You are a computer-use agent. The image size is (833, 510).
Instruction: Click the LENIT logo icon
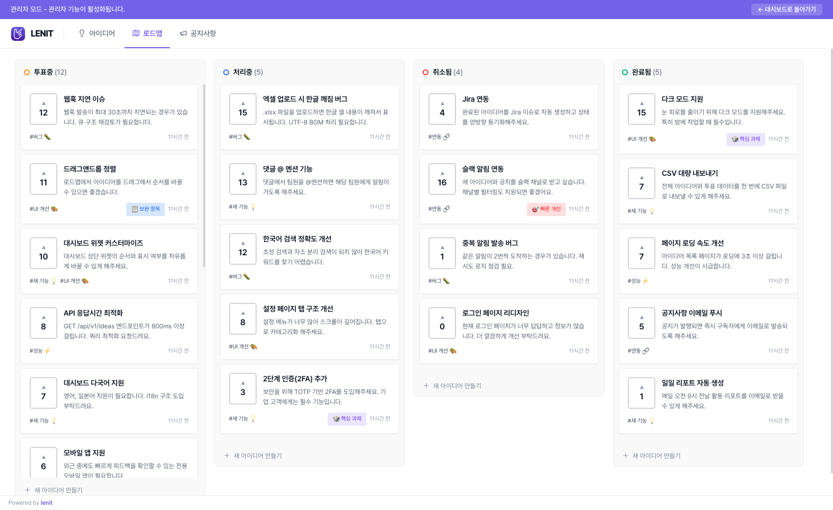click(18, 33)
